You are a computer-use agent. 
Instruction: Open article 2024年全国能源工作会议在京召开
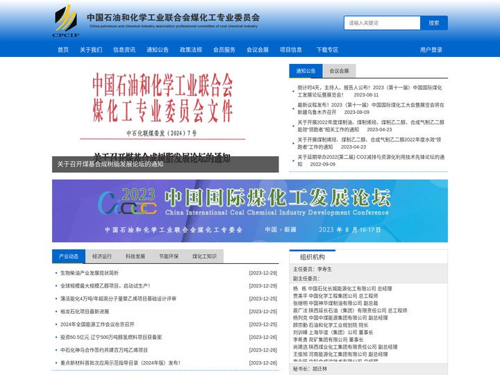coord(97,324)
